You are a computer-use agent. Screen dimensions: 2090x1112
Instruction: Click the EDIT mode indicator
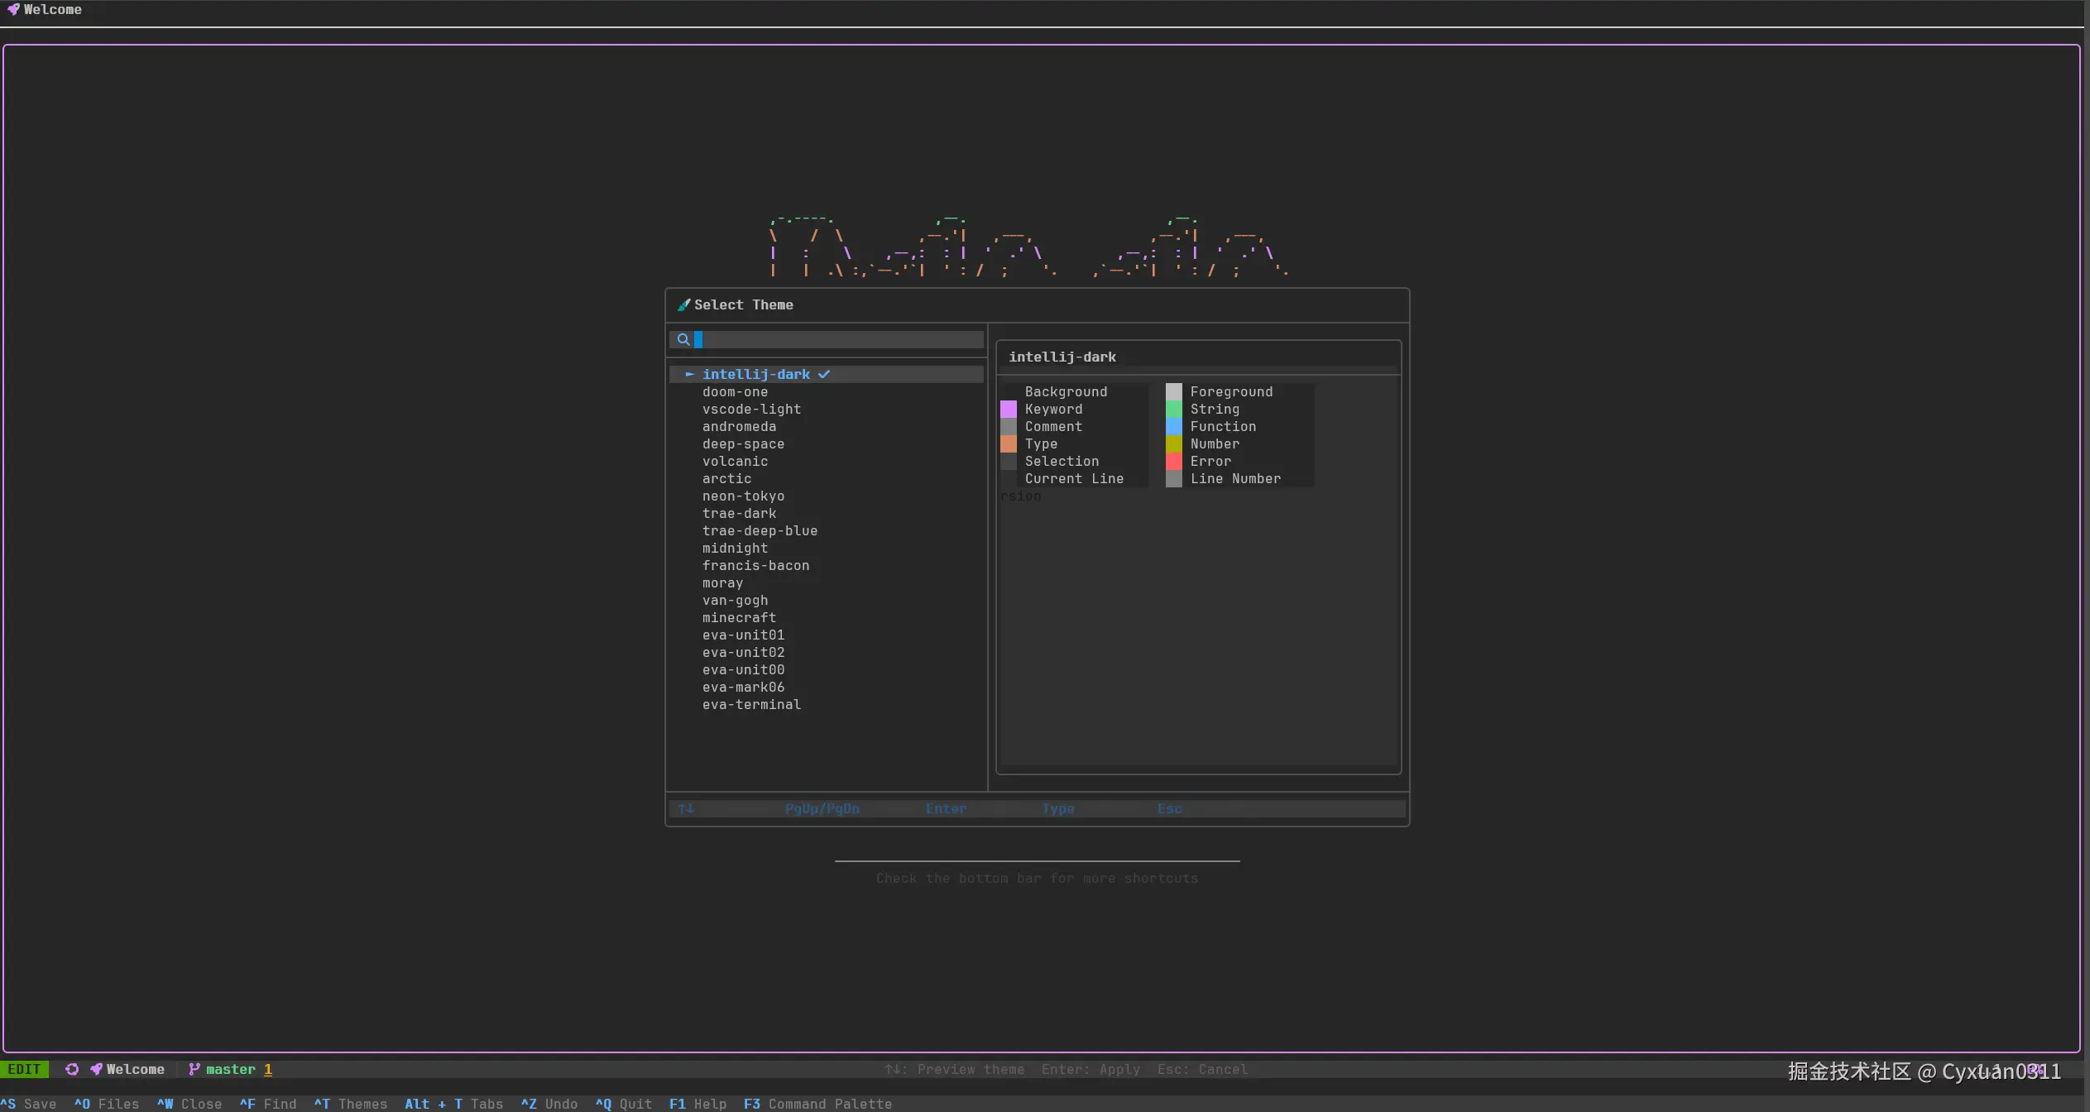click(24, 1069)
